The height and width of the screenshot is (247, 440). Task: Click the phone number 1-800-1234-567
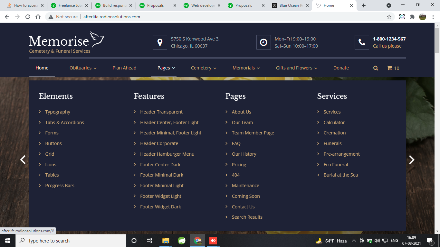point(389,39)
